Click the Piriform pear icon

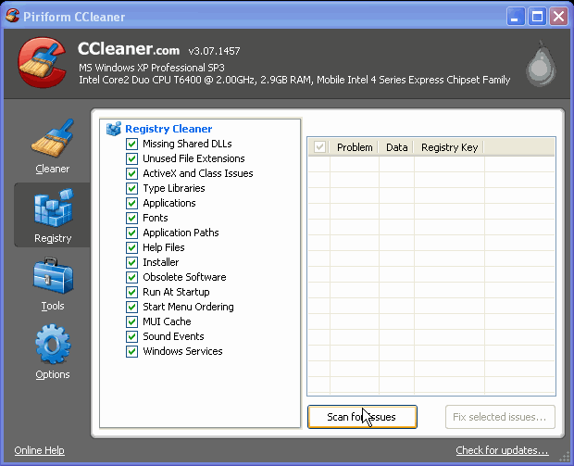(541, 64)
